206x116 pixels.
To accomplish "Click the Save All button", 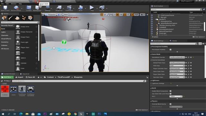I will (30, 77).
